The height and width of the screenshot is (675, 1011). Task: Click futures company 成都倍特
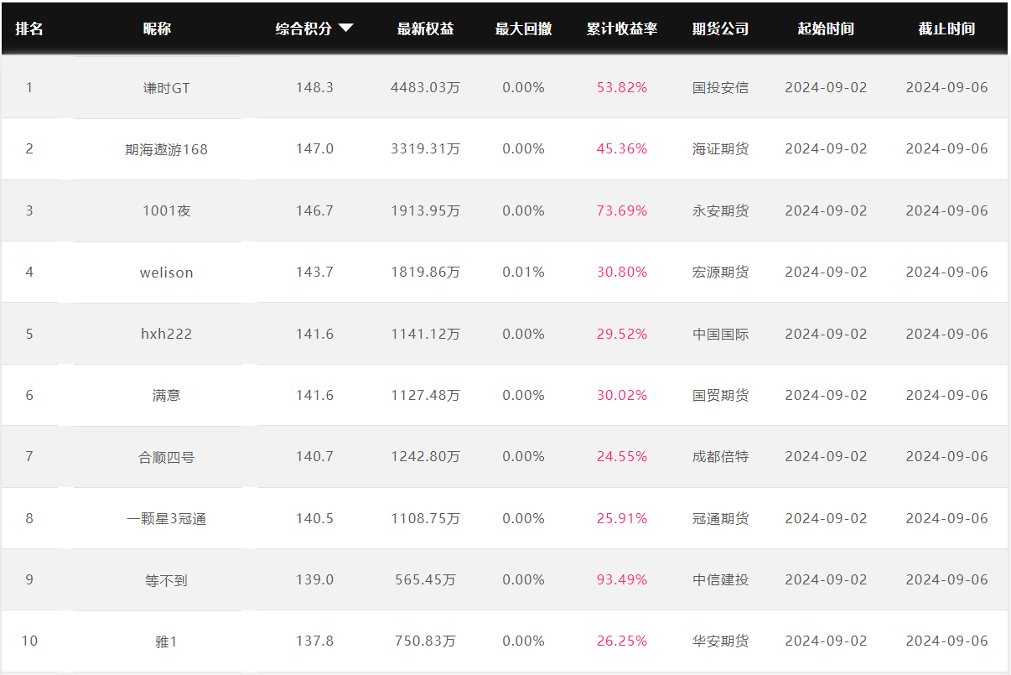tap(721, 456)
